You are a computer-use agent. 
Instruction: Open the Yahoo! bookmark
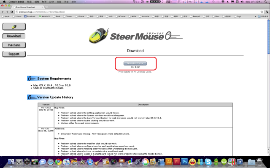pos(17,16)
